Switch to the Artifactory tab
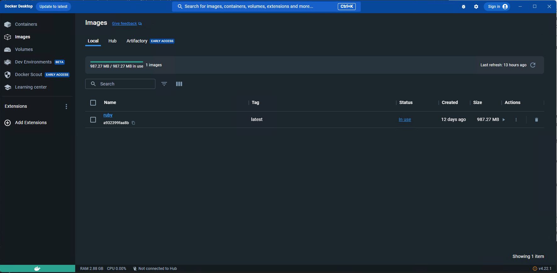The image size is (557, 273). [137, 41]
